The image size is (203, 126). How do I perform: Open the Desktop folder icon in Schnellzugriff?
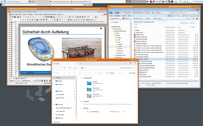[x=89, y=83]
